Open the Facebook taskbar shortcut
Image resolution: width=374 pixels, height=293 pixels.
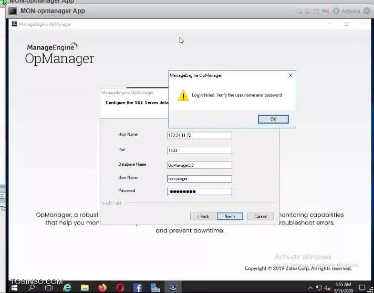pos(138,288)
